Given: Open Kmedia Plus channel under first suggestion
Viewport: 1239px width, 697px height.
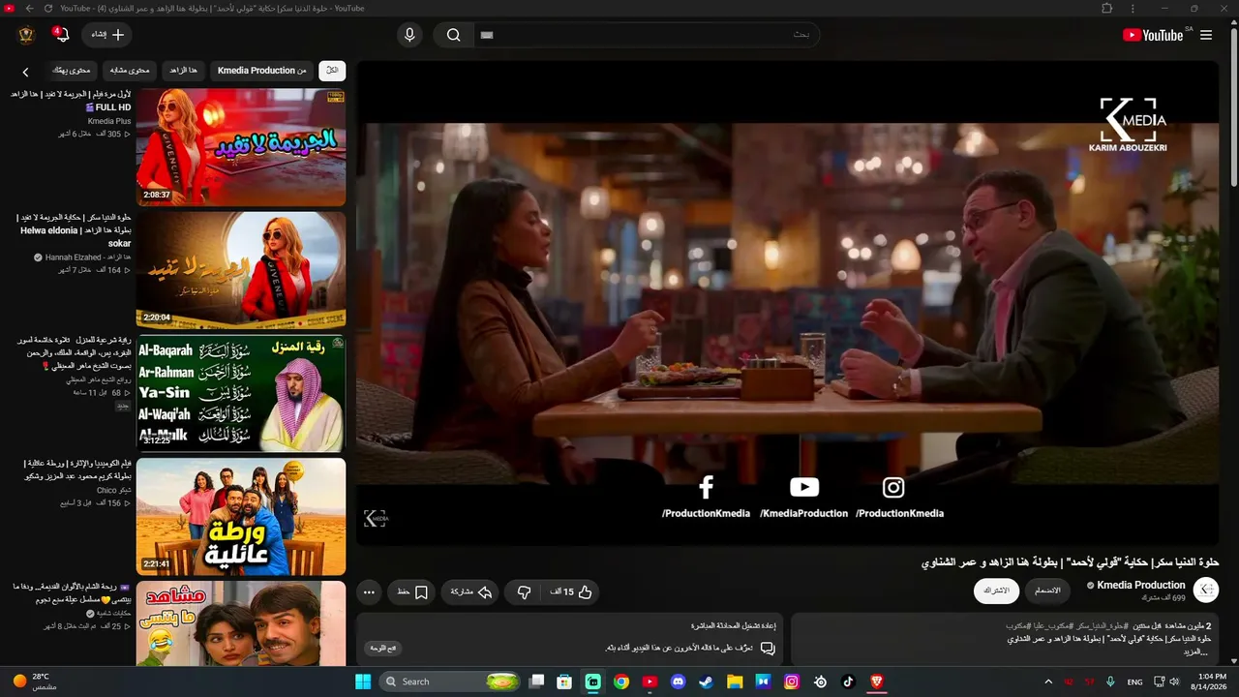Looking at the screenshot, I should tap(109, 121).
